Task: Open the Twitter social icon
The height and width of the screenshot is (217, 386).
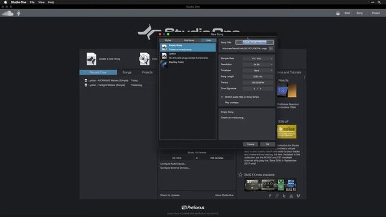Action: 284,196
